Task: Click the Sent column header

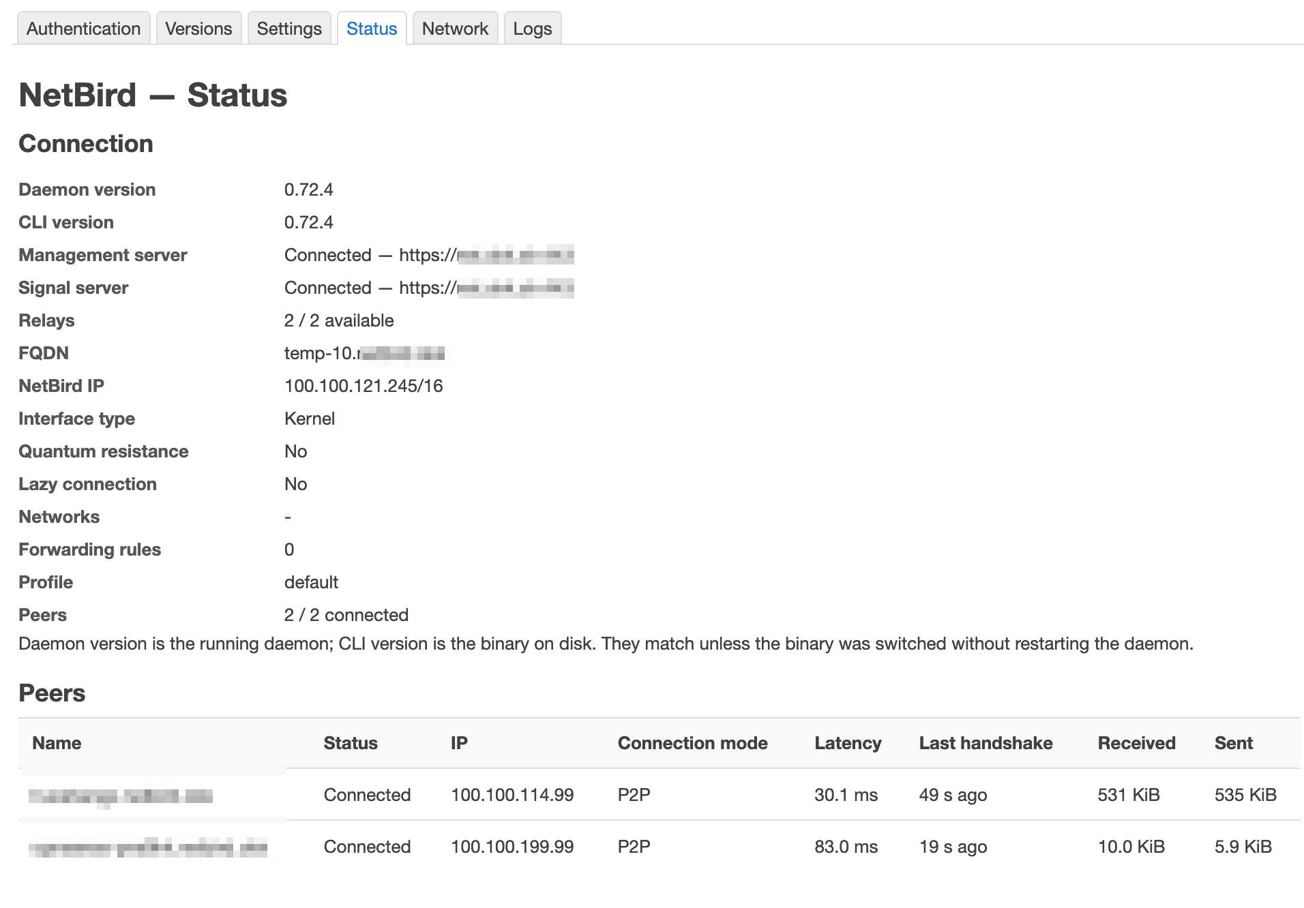Action: coord(1233,743)
